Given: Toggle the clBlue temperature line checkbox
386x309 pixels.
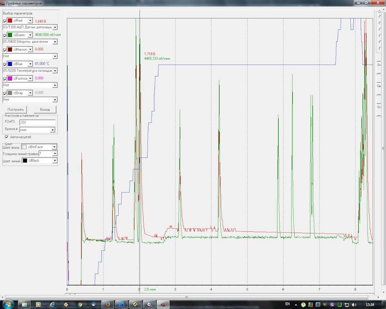Looking at the screenshot, I should tap(5, 64).
